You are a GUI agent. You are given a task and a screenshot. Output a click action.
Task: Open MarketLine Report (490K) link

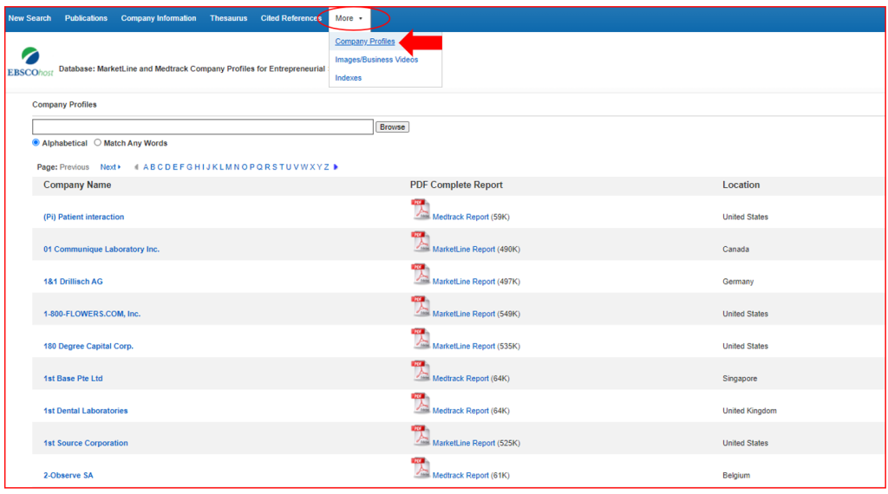click(464, 249)
